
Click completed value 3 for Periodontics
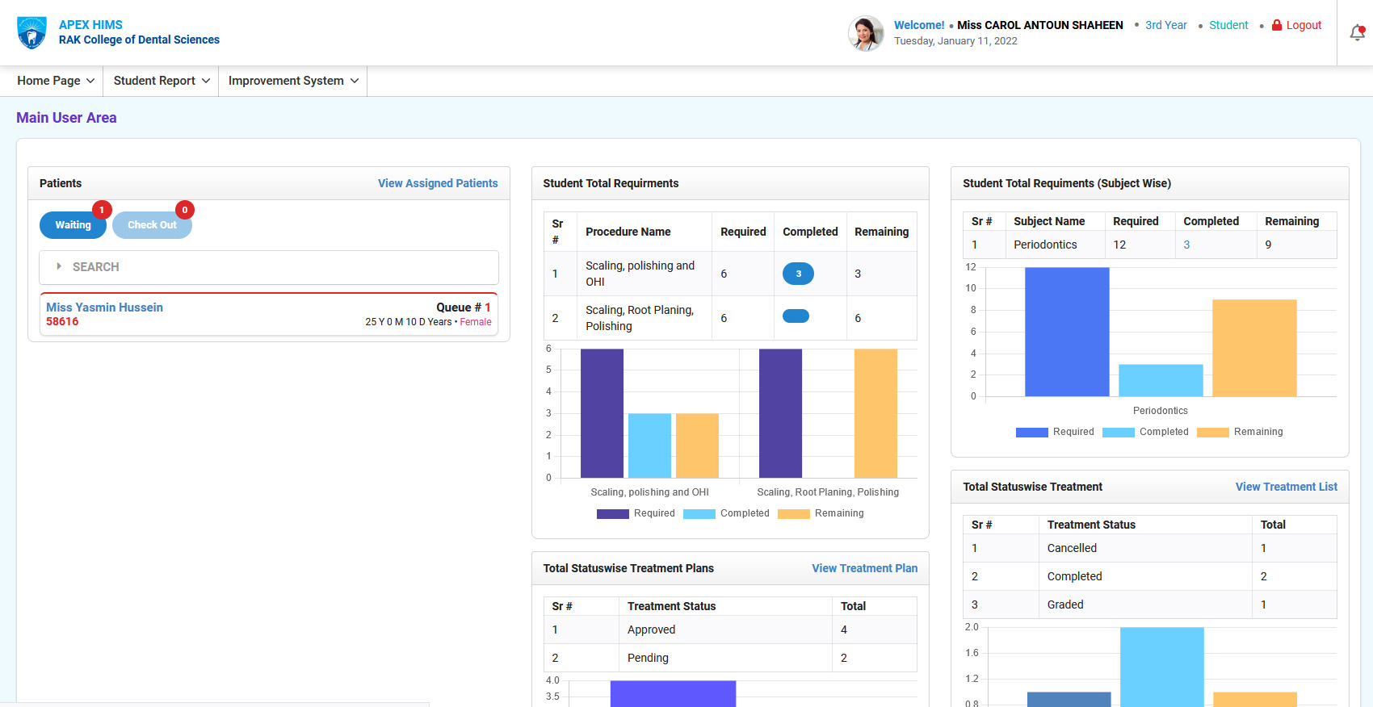pos(1186,245)
